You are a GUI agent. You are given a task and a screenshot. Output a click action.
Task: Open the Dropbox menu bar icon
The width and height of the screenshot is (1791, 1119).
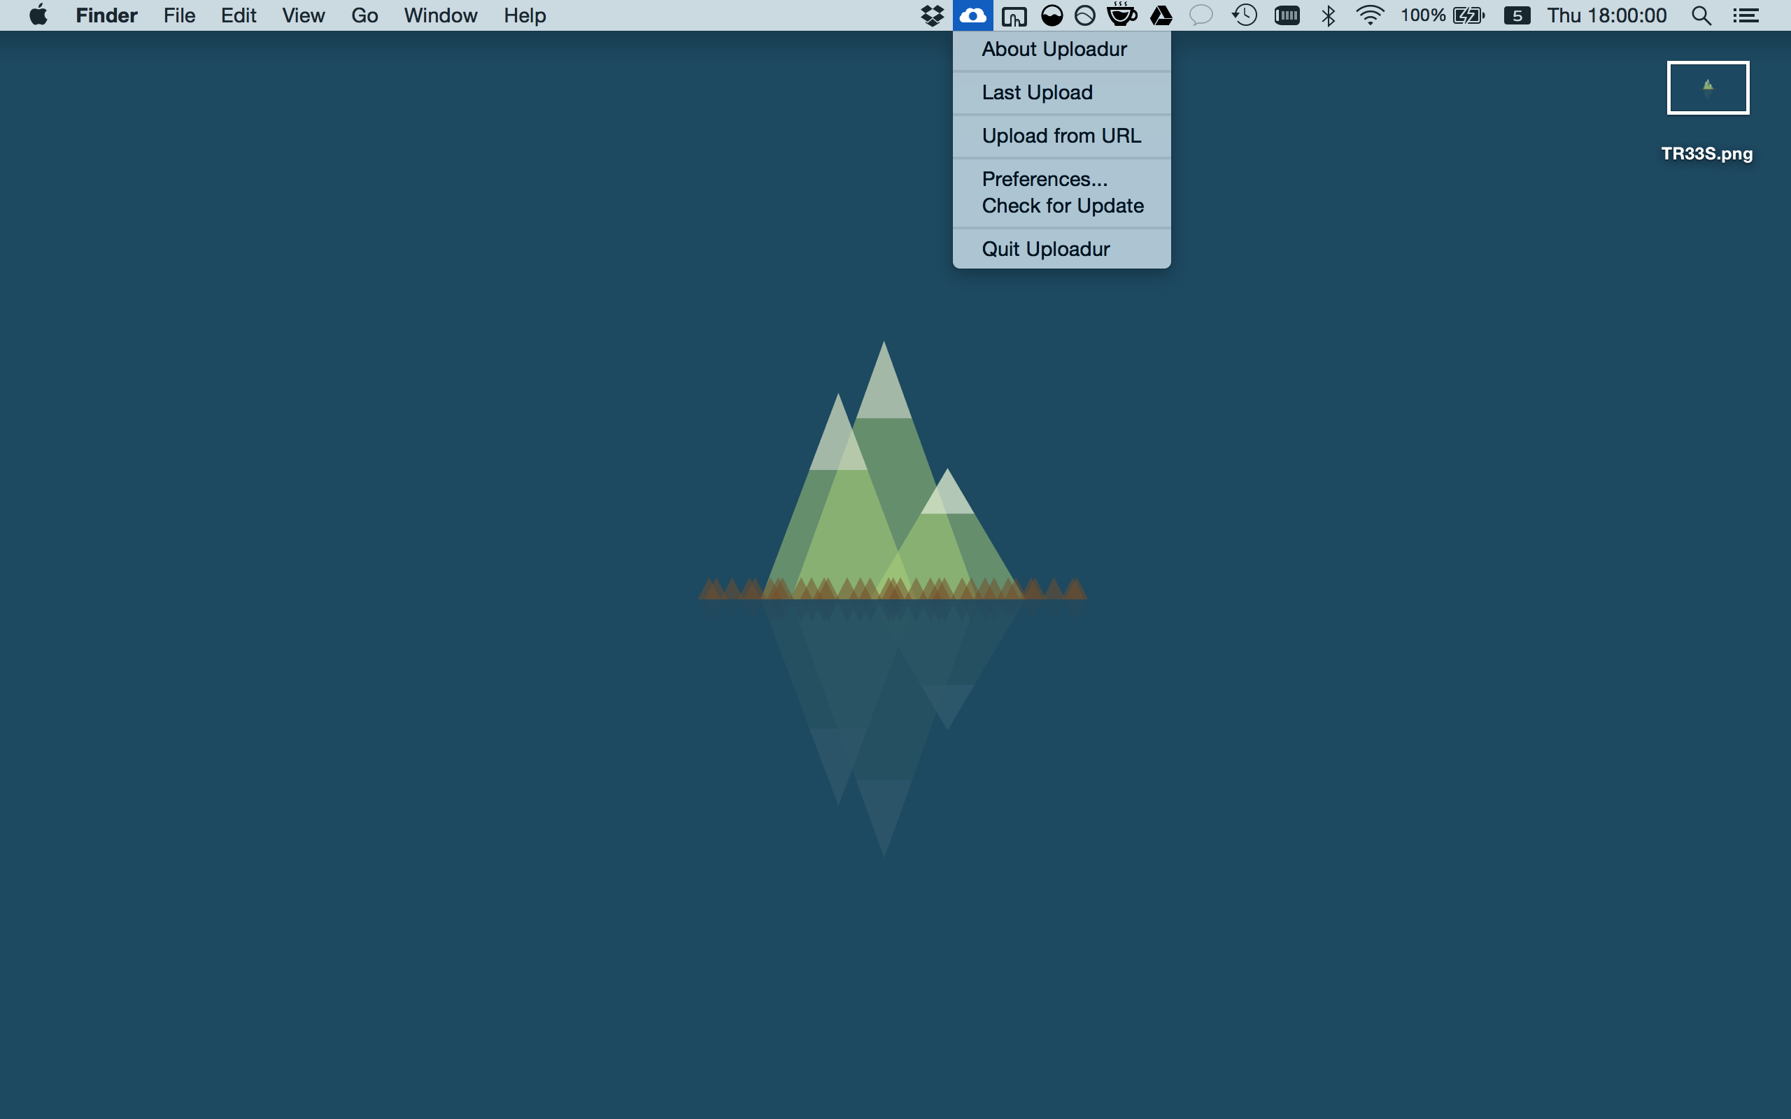pyautogui.click(x=932, y=15)
